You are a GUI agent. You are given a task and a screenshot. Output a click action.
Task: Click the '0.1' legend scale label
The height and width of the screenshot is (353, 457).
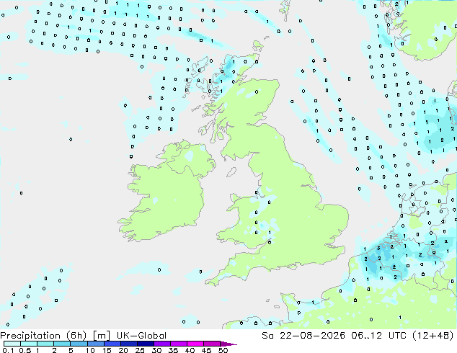(x=8, y=350)
